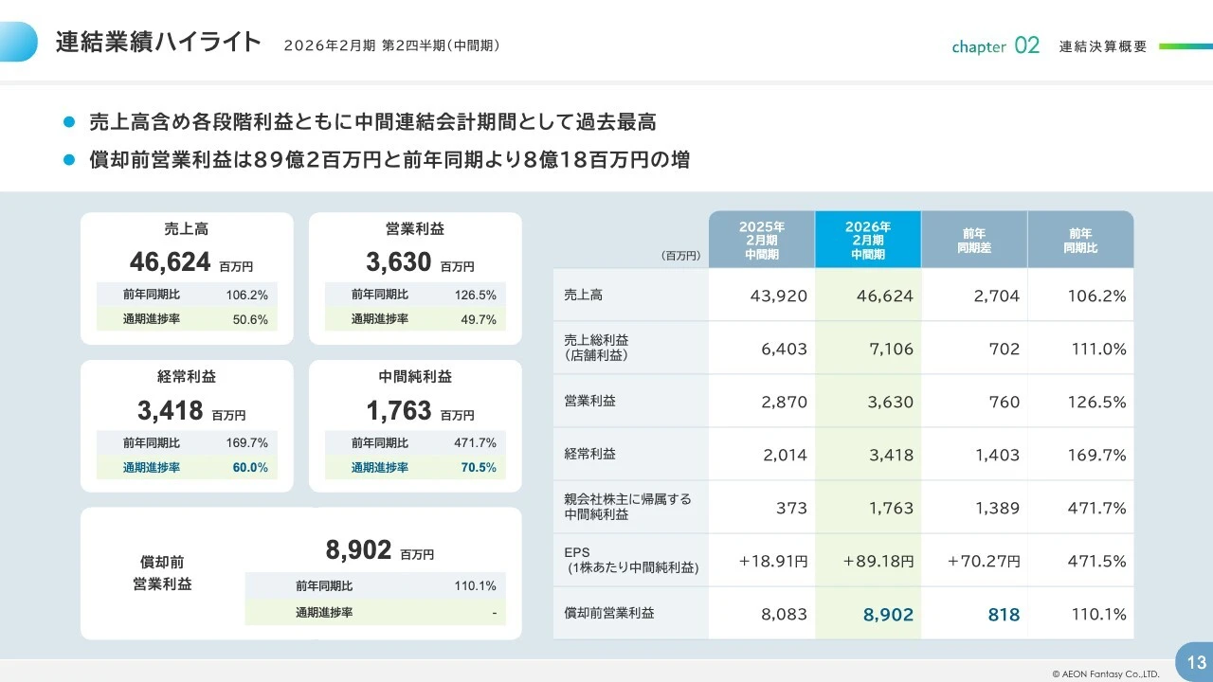Click the highlighted 2026年2月期中間期 column header

coord(869,239)
